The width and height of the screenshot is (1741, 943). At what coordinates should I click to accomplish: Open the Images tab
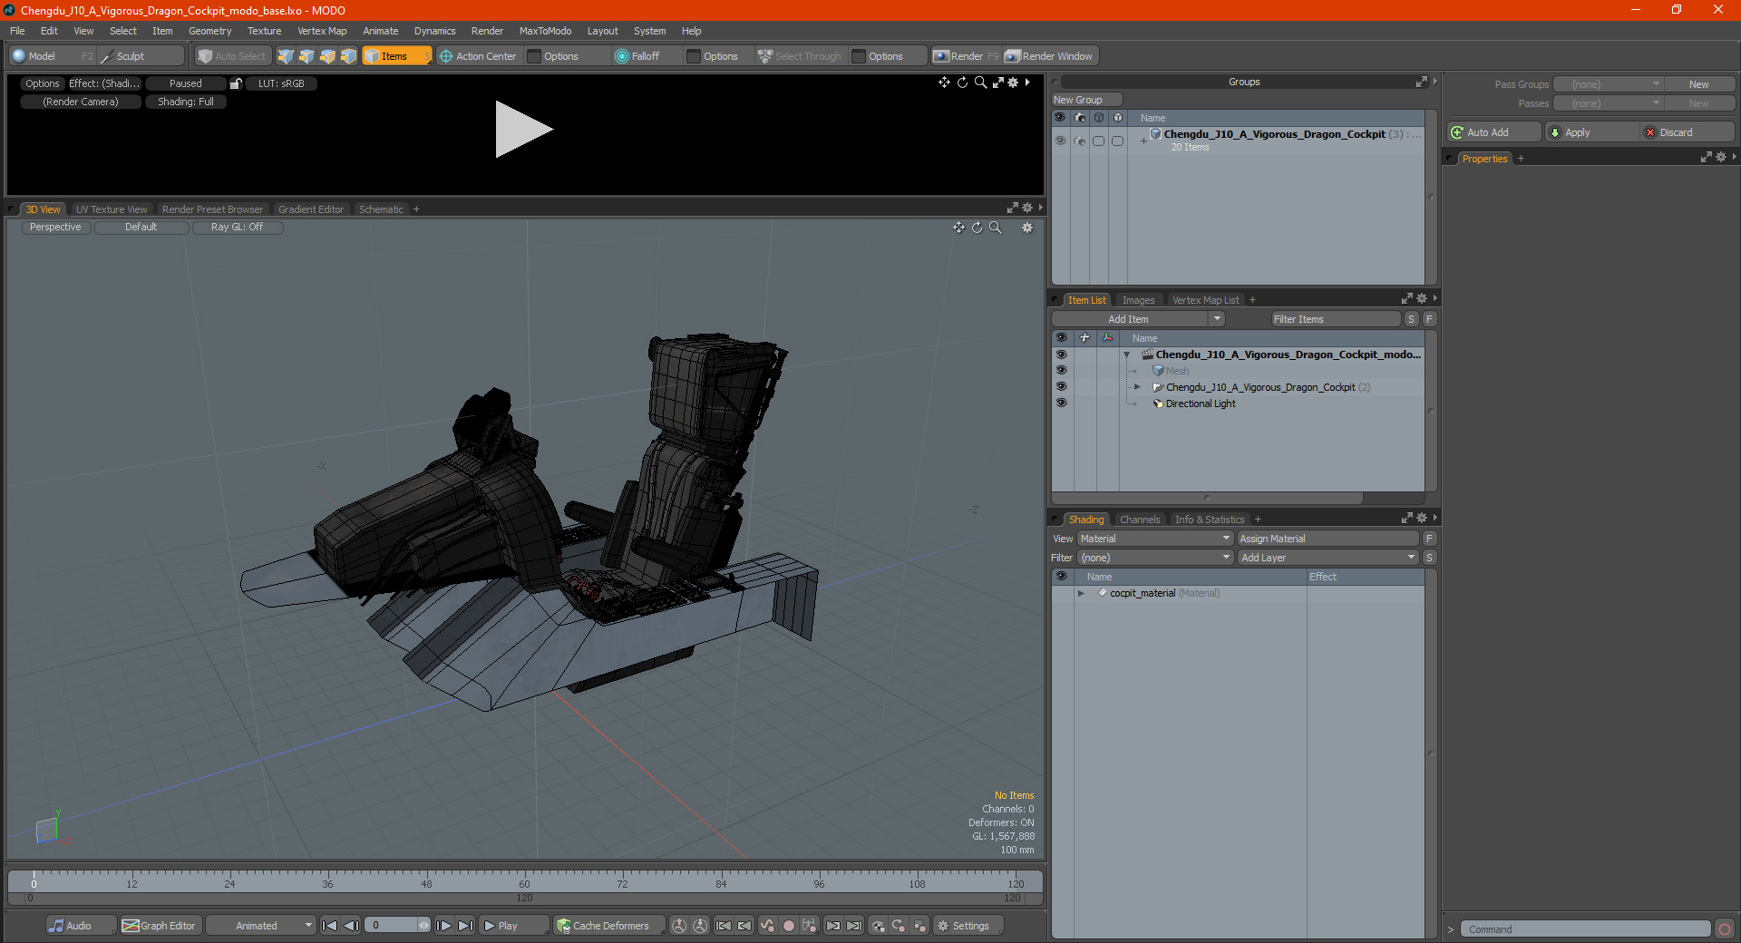[1138, 300]
